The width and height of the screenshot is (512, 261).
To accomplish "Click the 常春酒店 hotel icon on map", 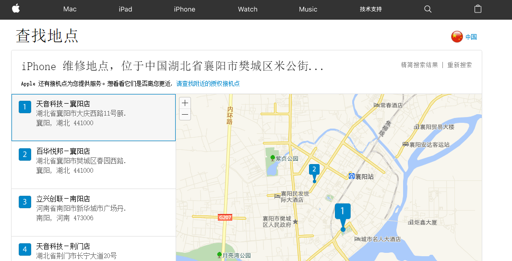I will pyautogui.click(x=377, y=105).
